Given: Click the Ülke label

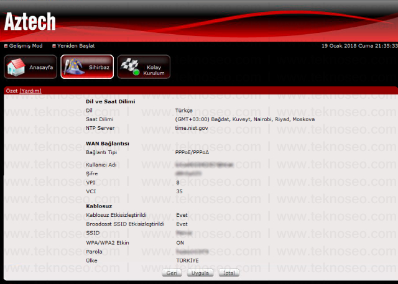Looking at the screenshot, I should (91, 260).
